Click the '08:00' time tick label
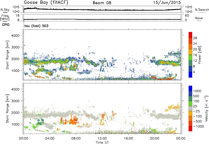 point(76,139)
